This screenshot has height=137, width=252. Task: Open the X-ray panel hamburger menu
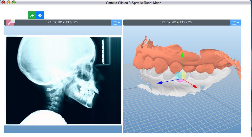(x=116, y=23)
